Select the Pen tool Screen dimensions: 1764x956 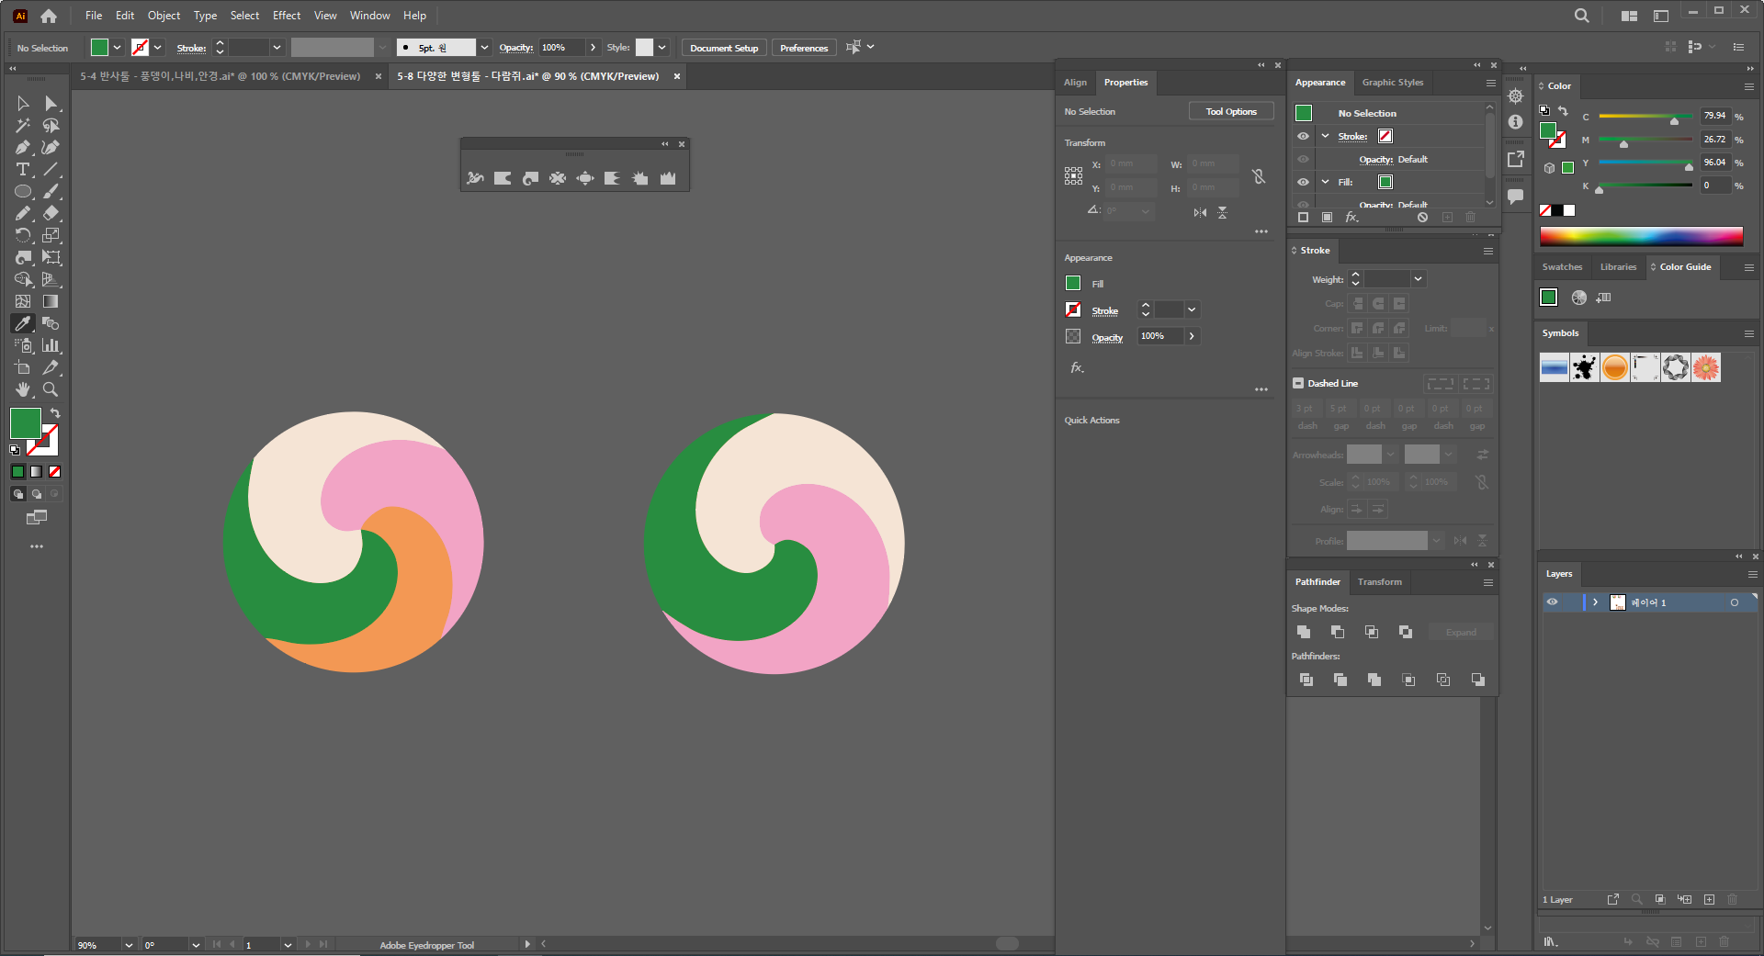[23, 148]
